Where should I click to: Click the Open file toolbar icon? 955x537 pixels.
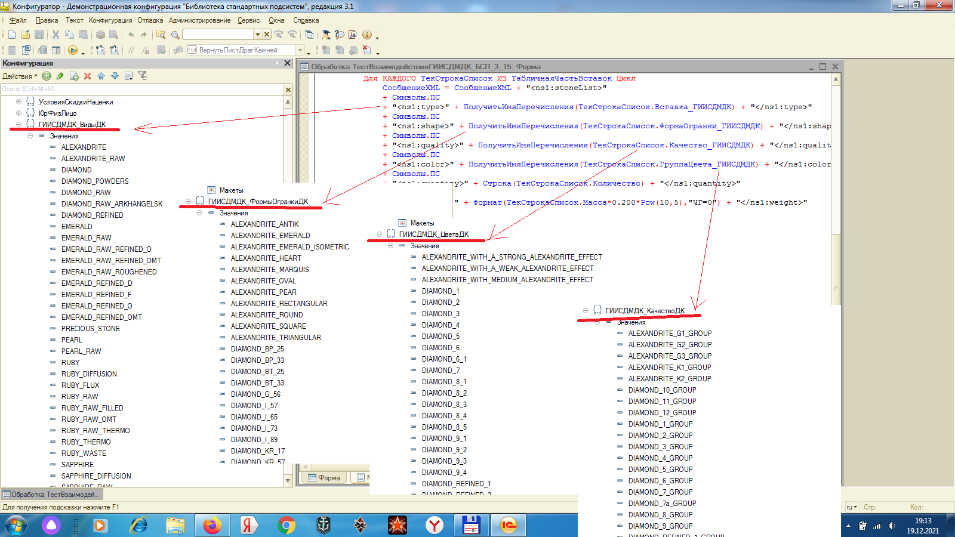tap(26, 35)
